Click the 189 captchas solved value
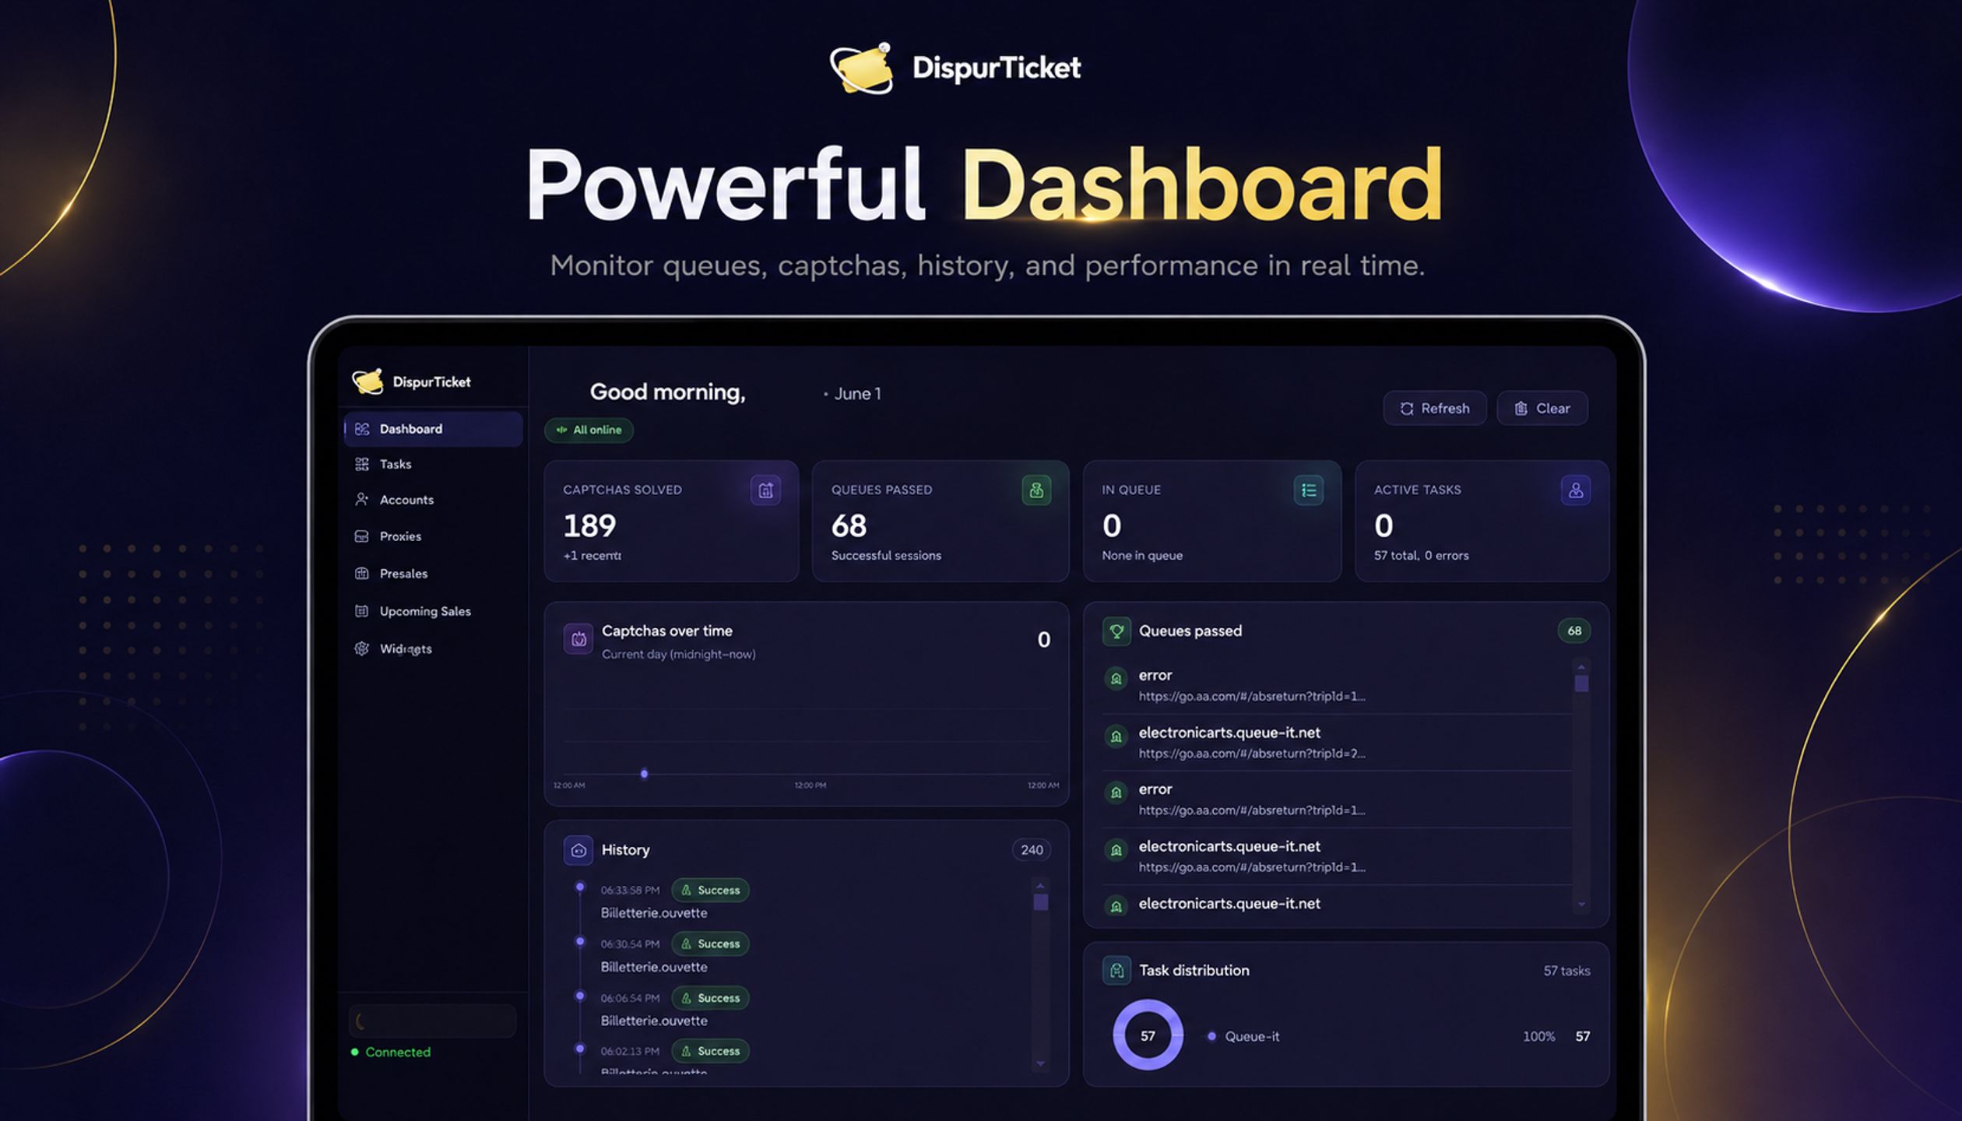 [589, 526]
